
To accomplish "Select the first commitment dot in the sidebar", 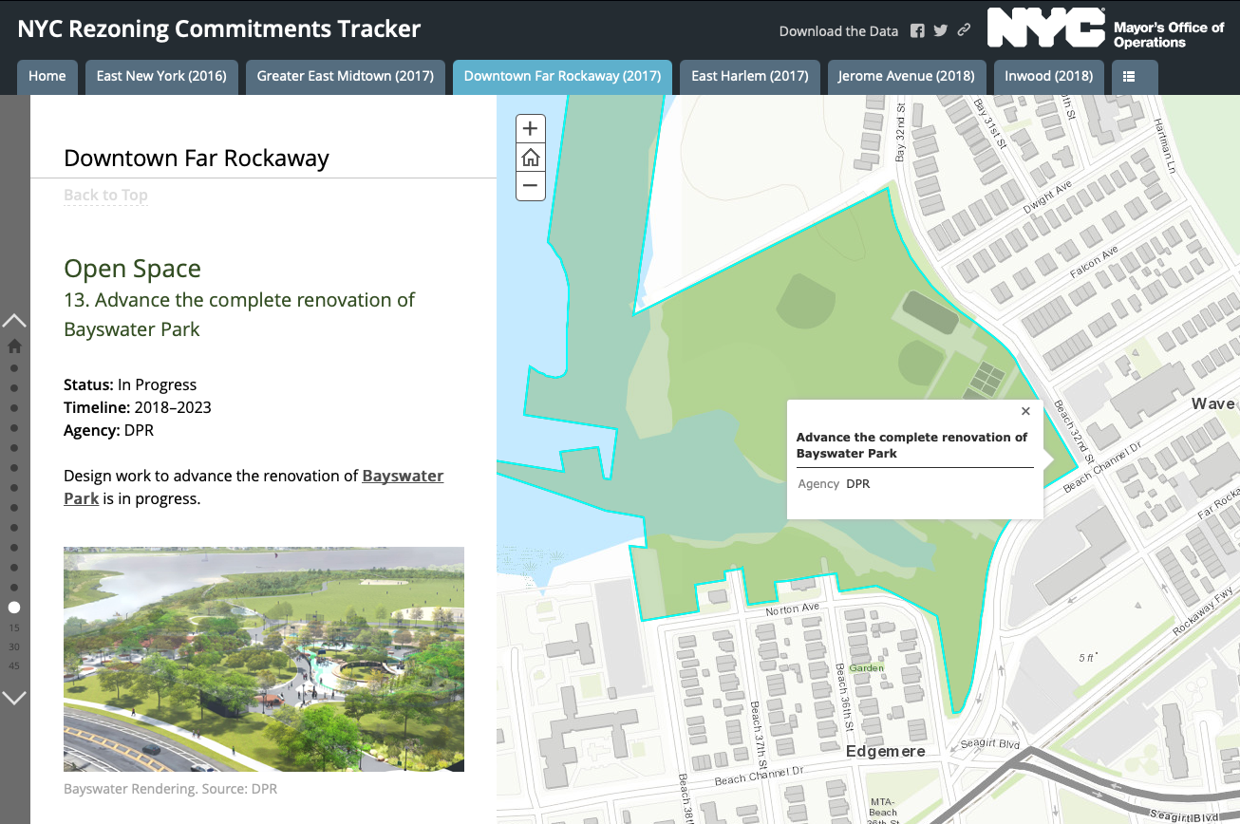I will [x=14, y=367].
